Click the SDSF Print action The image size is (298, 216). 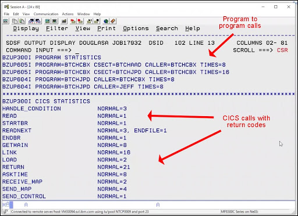coord(107,28)
